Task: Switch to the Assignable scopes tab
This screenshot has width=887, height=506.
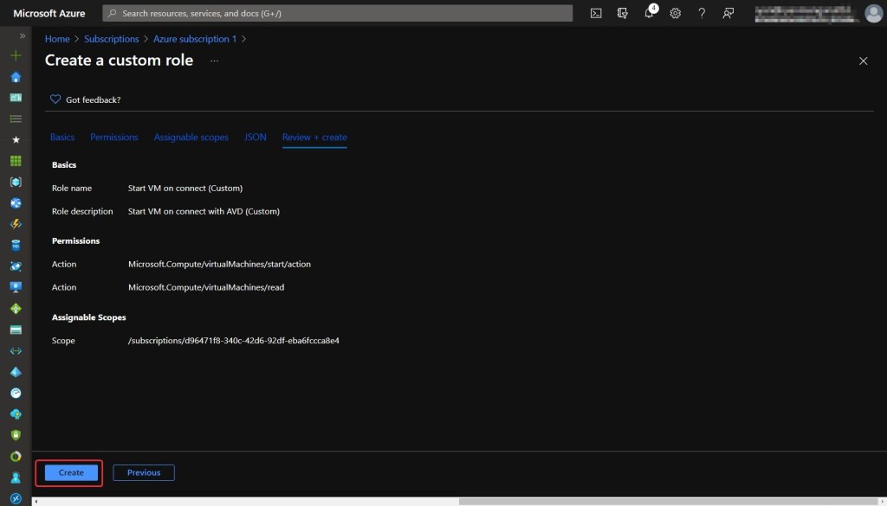Action: tap(191, 138)
